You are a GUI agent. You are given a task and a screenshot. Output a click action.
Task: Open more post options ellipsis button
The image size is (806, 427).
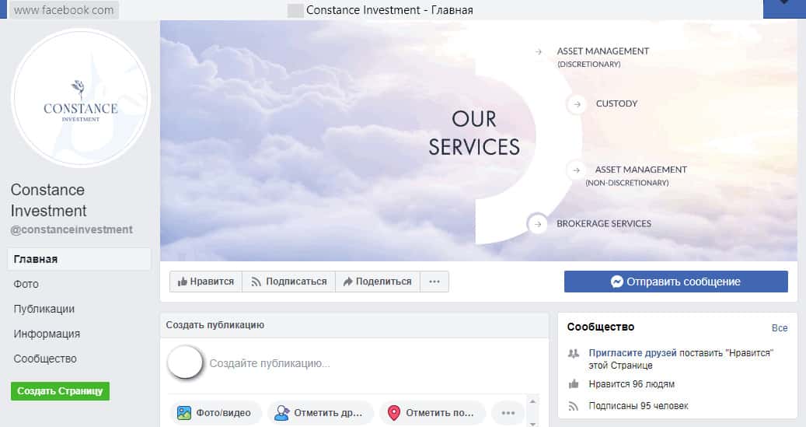508,412
